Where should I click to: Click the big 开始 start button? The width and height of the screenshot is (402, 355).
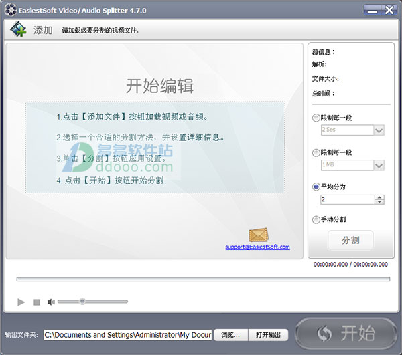point(346,333)
